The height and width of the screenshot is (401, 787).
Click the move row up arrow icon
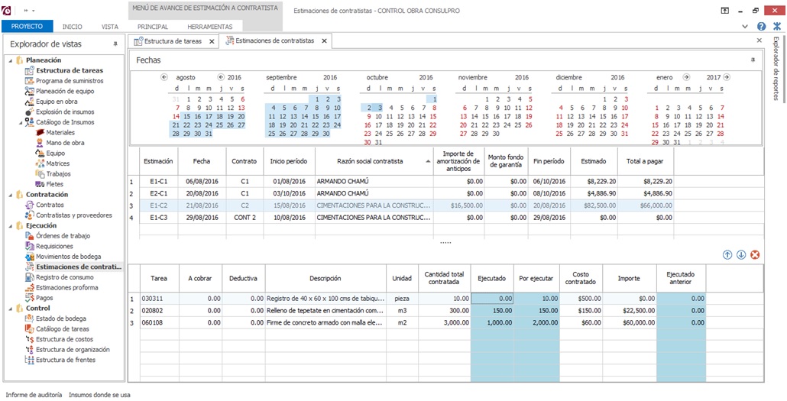[727, 255]
